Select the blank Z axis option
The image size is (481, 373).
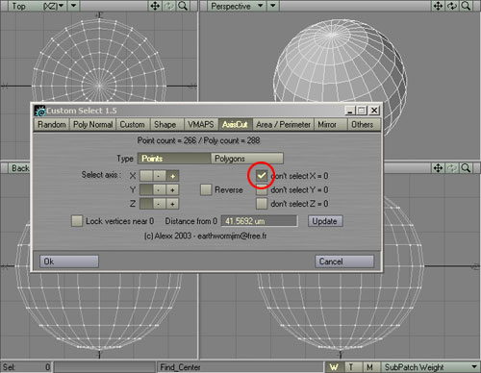146,204
